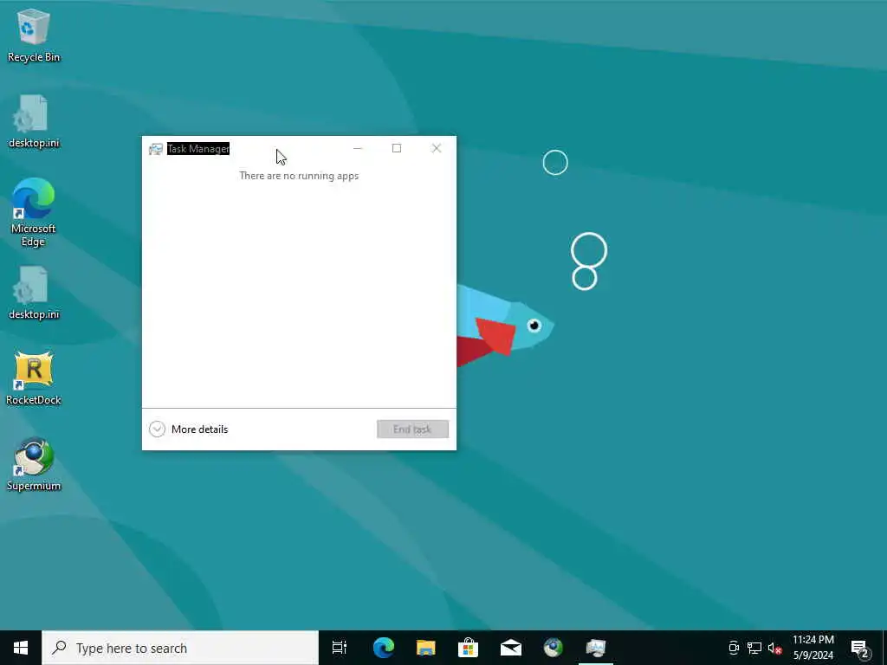This screenshot has width=887, height=665.
Task: Open File Explorer from the taskbar
Action: coord(426,648)
